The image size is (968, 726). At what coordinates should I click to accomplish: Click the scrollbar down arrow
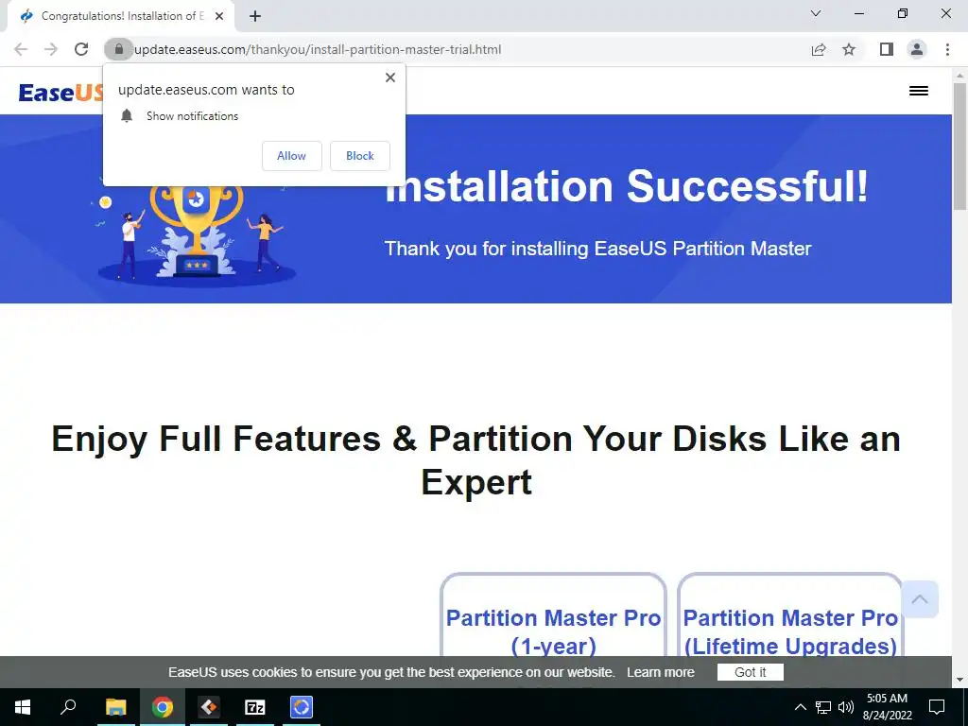point(960,680)
